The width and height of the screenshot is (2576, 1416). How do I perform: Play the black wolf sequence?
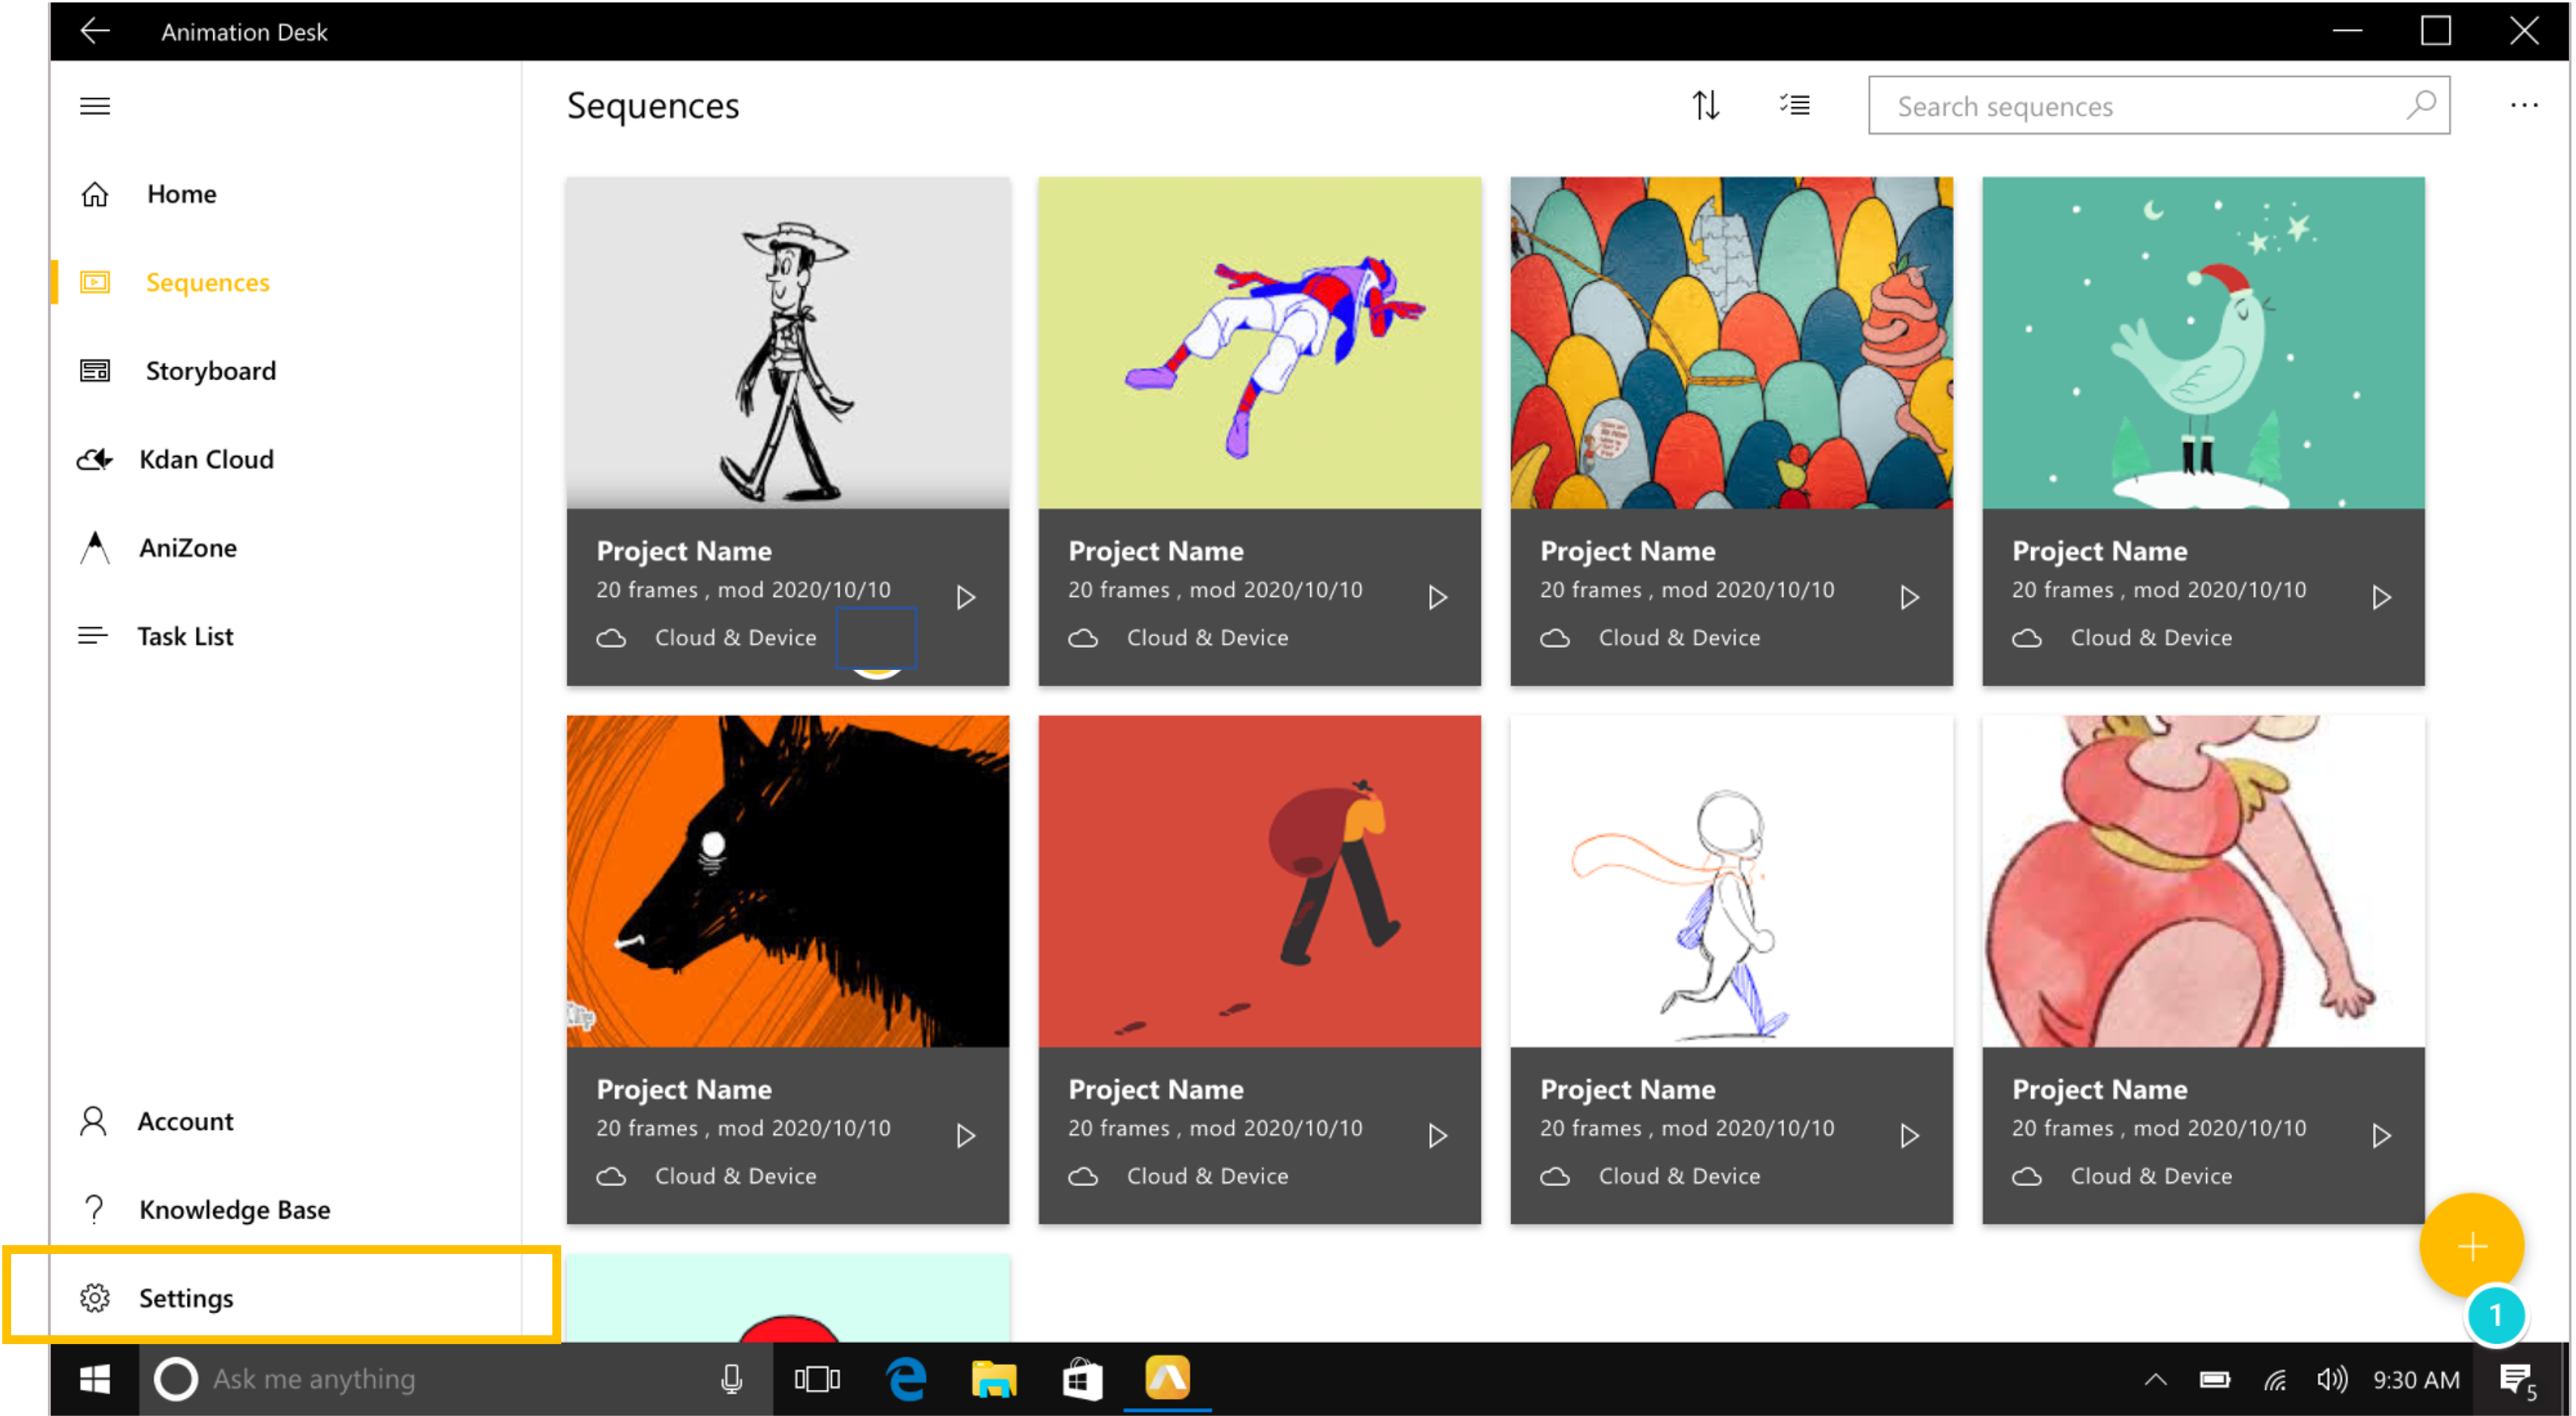coord(965,1135)
